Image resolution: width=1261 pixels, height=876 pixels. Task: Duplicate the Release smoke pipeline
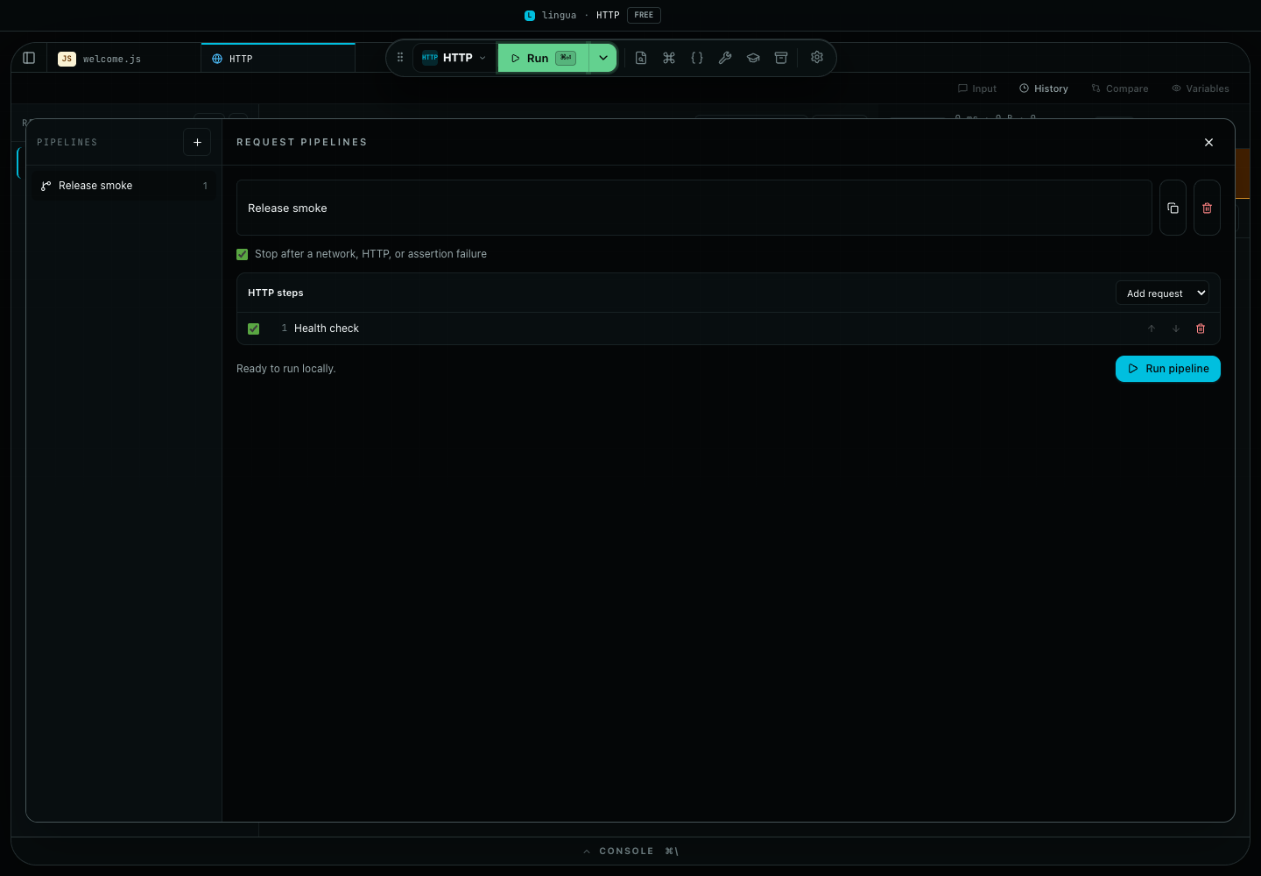(x=1173, y=208)
